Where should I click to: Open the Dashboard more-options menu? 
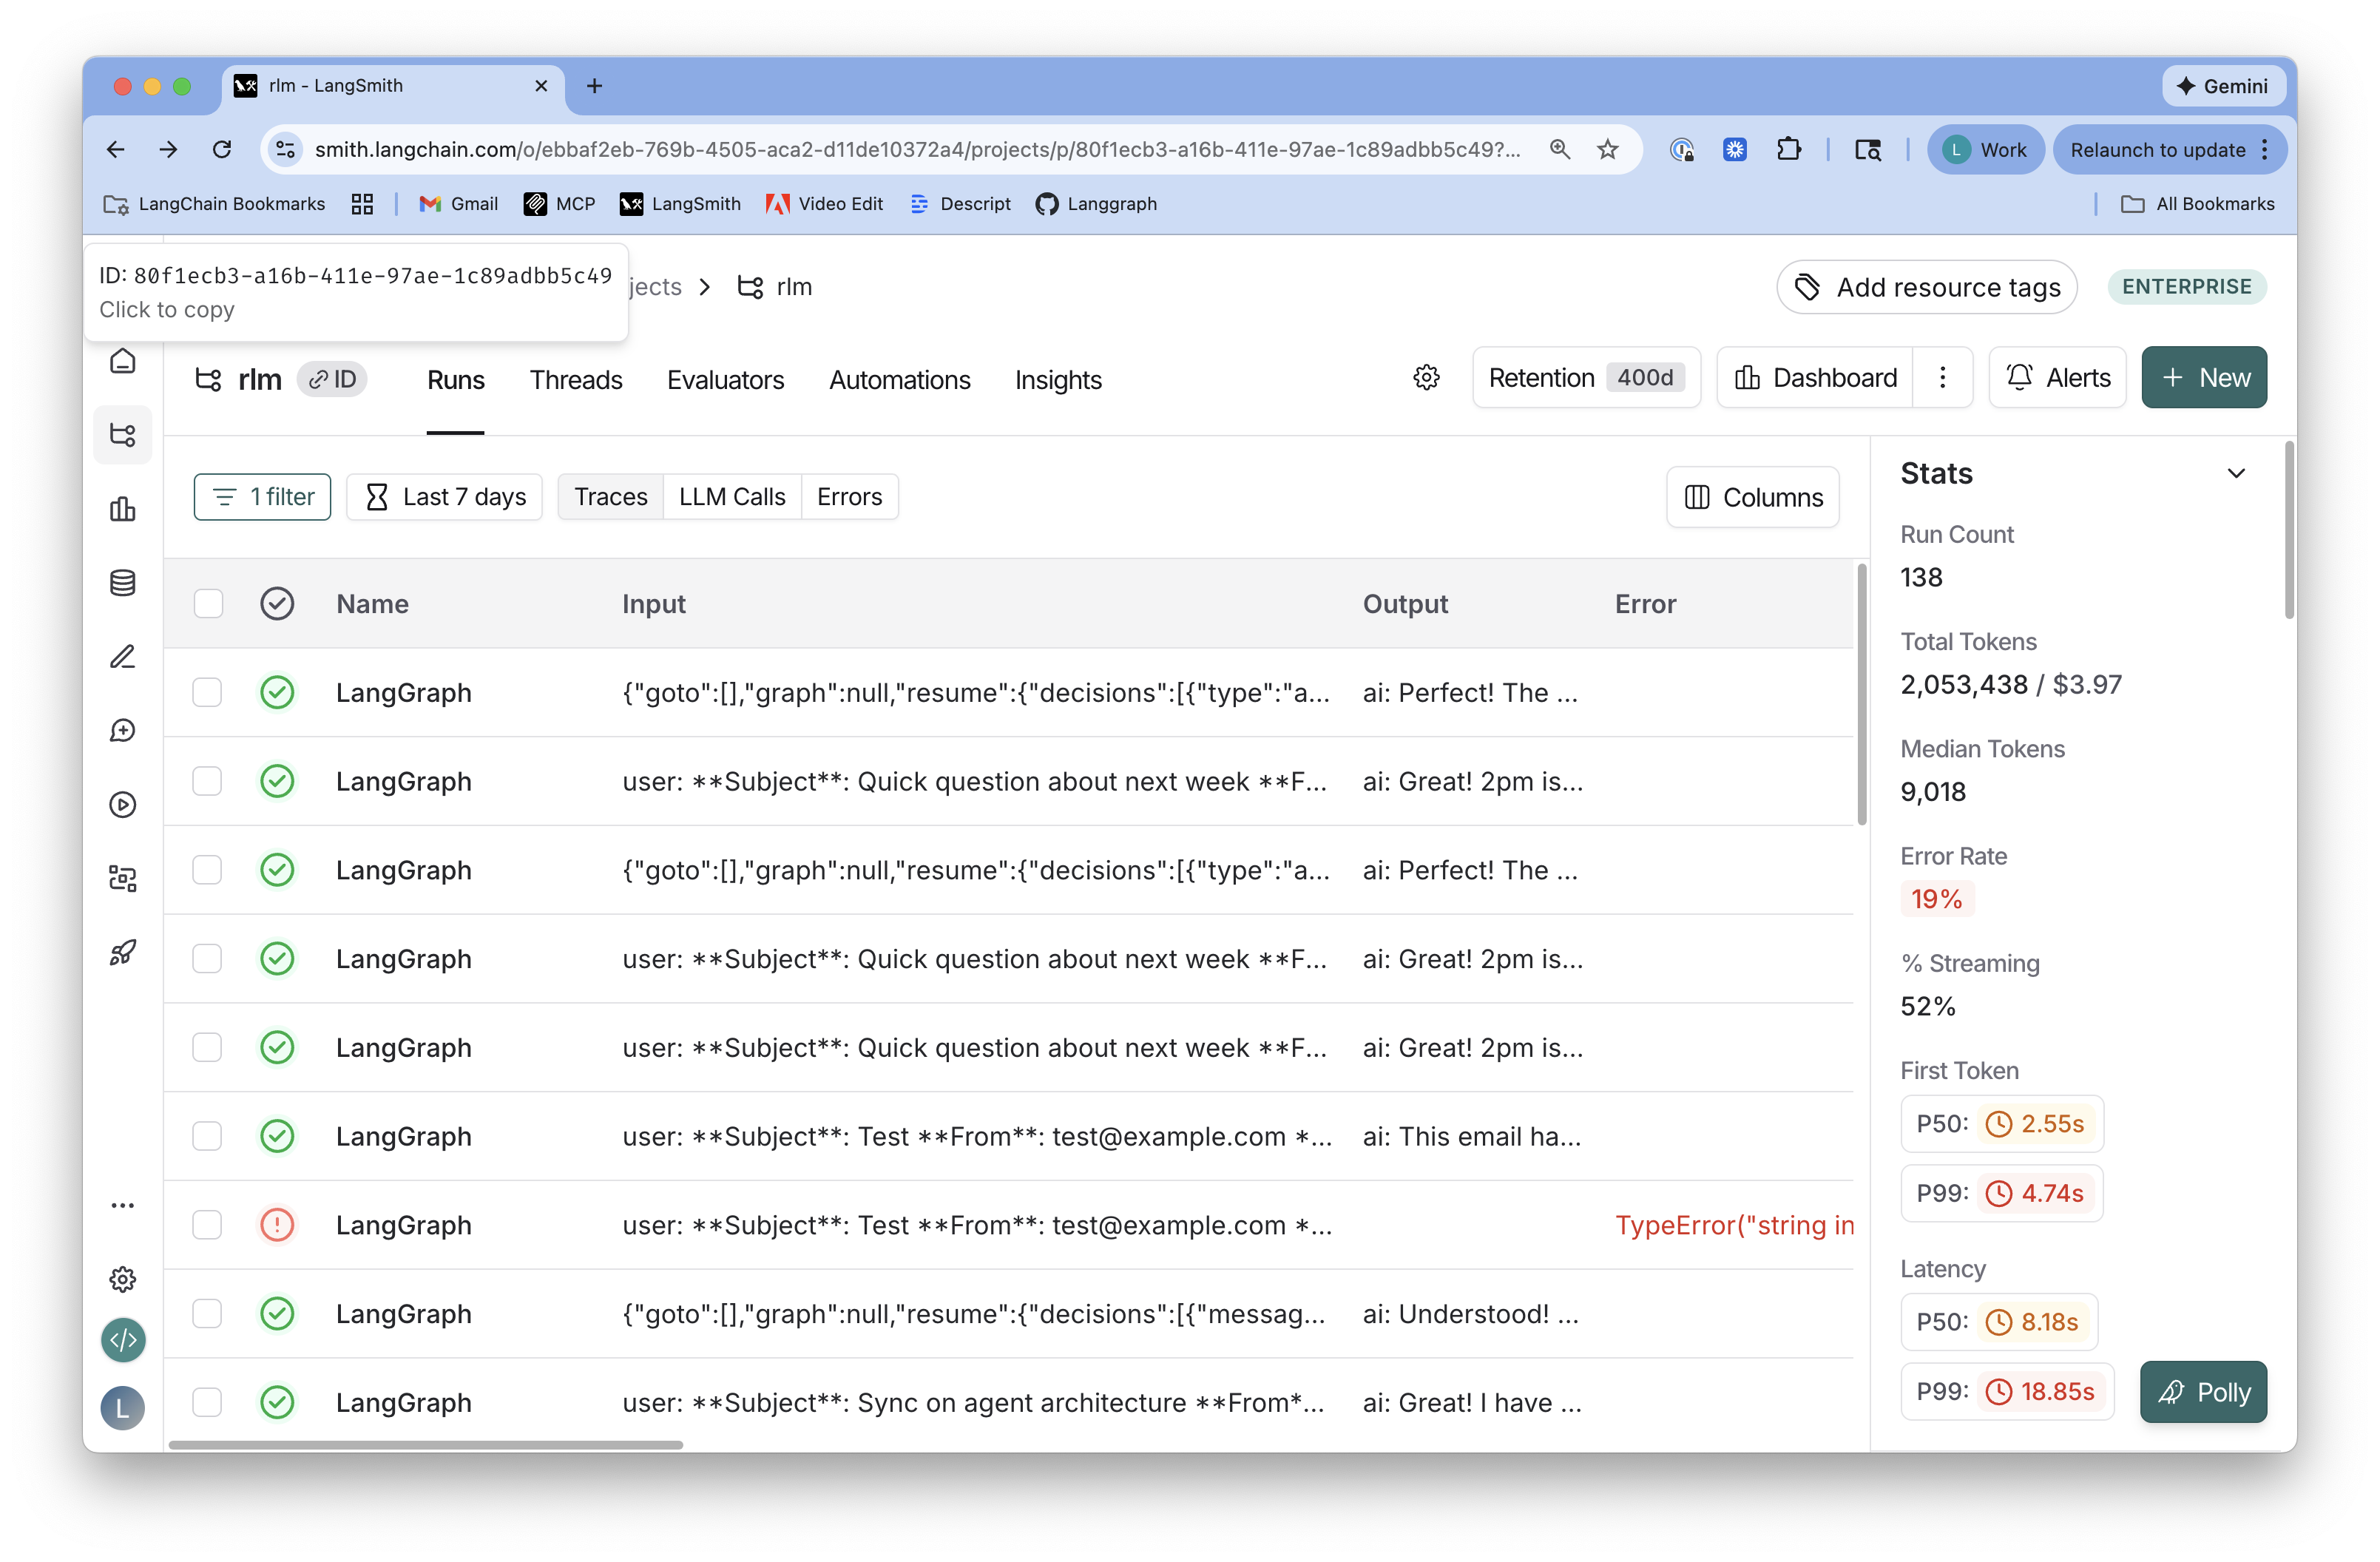[x=1942, y=377]
